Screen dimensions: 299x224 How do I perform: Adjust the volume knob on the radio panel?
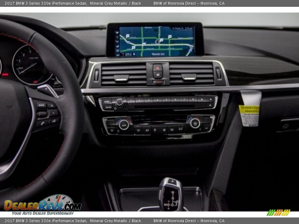(119, 101)
